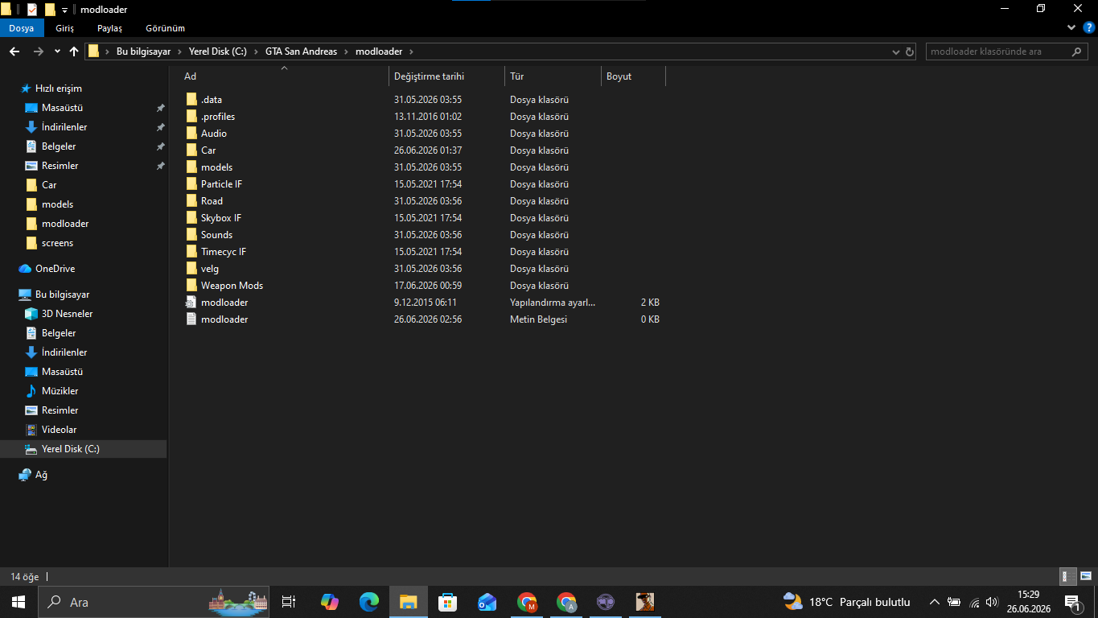Image resolution: width=1098 pixels, height=618 pixels.
Task: Navigate to GTA San Andreas in the address bar
Action: tap(302, 51)
